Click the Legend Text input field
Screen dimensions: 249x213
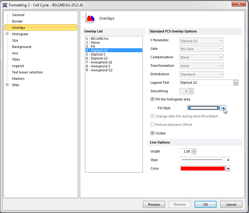point(206,83)
